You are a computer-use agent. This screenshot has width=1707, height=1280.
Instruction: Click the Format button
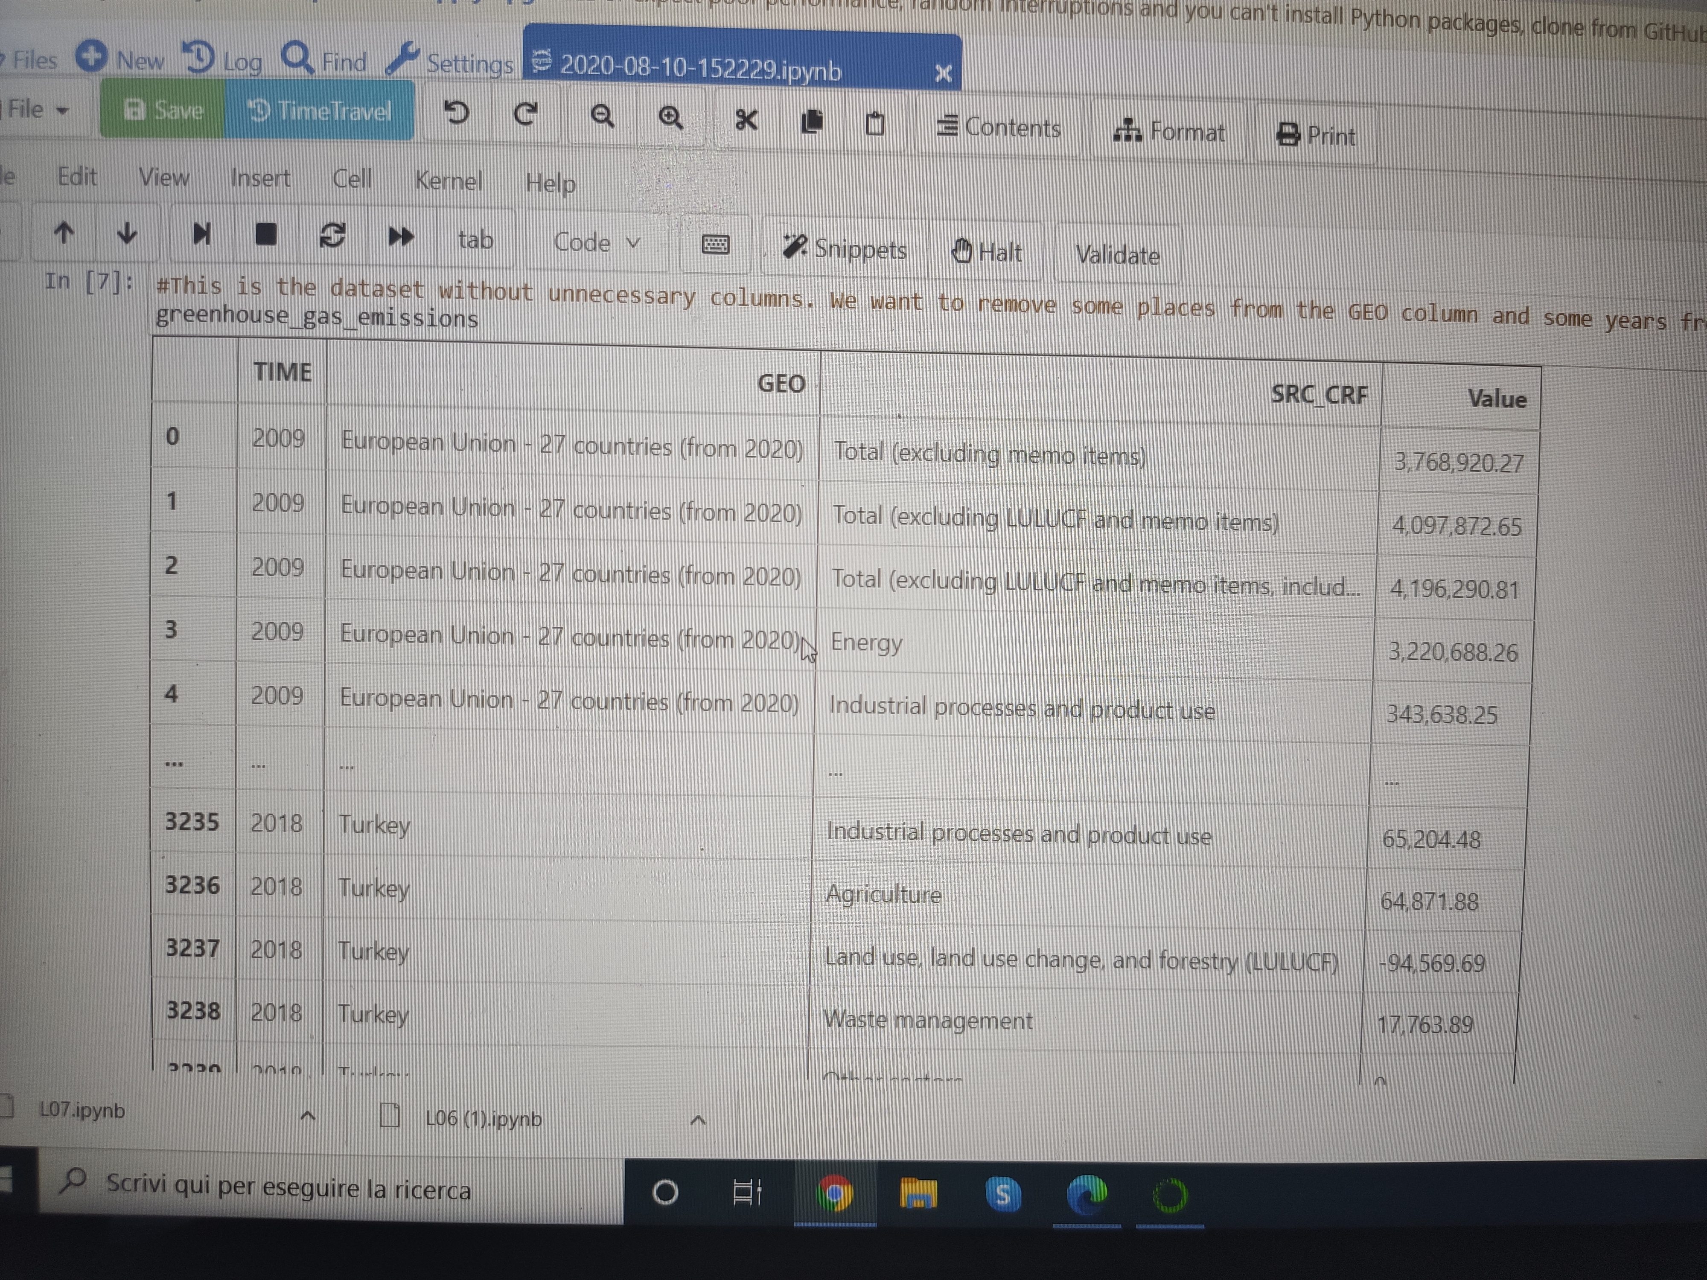point(1168,132)
